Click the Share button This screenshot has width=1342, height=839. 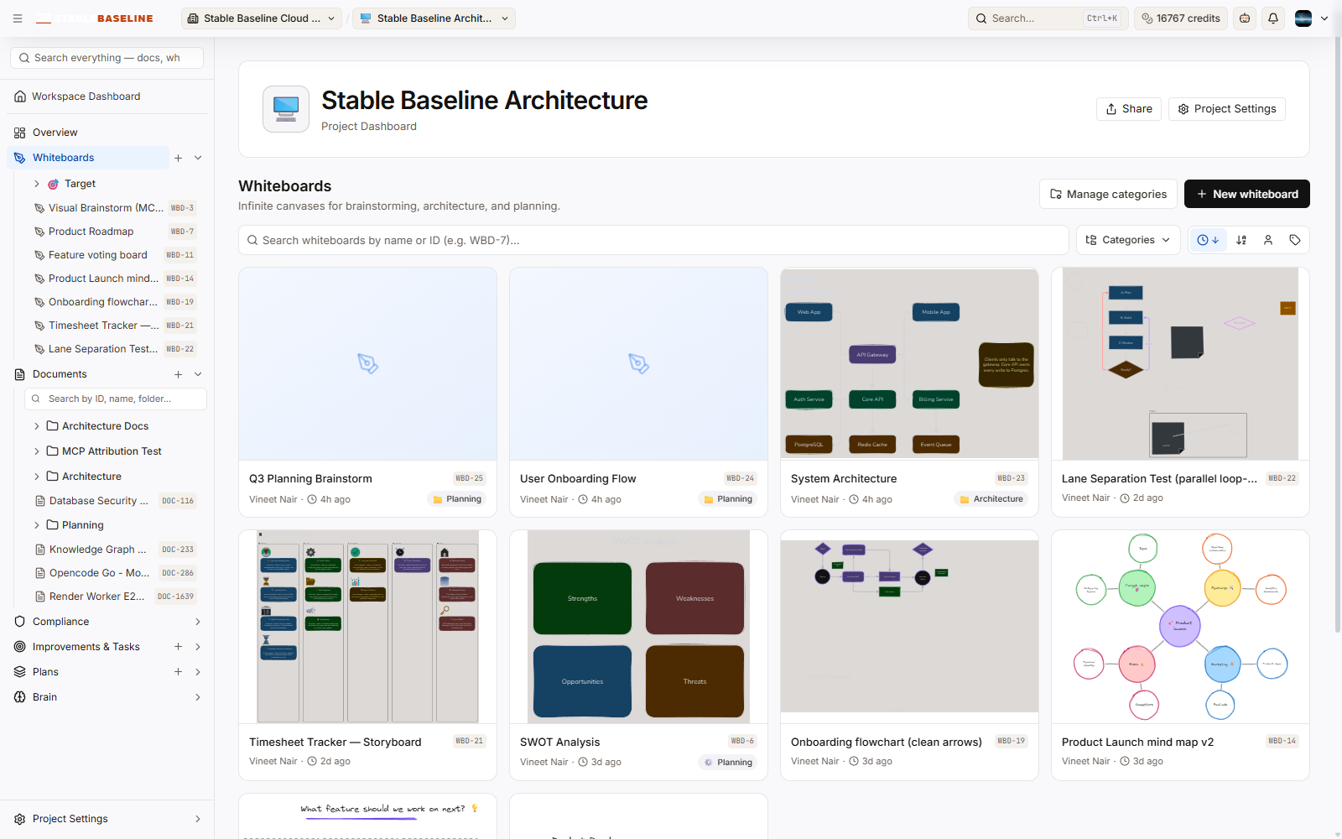pyautogui.click(x=1129, y=109)
